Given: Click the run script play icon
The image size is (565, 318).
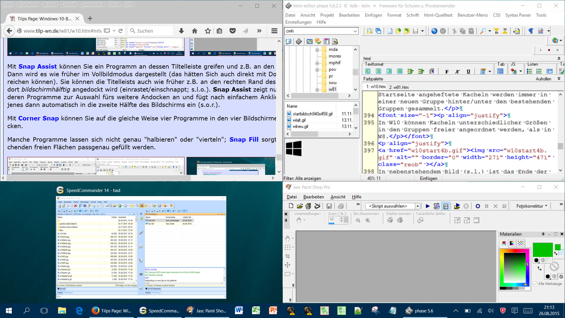Looking at the screenshot, I should (x=428, y=206).
